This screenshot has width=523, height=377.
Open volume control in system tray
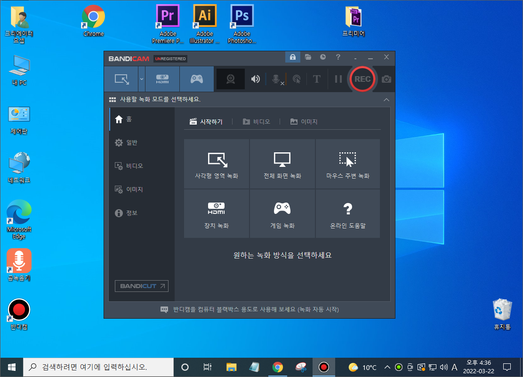coord(443,367)
